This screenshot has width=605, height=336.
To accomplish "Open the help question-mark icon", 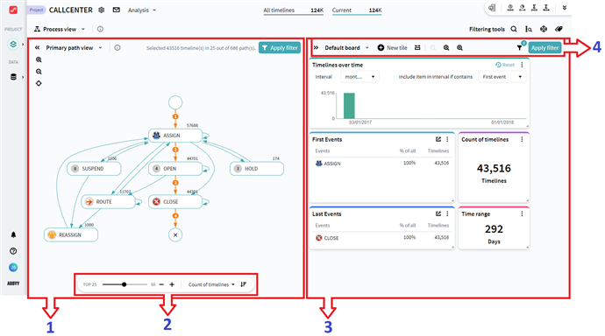I will coord(13,251).
